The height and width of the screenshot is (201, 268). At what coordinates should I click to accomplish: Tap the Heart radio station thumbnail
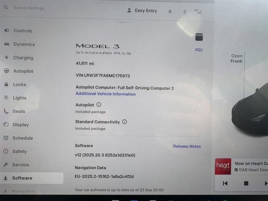coord(223,166)
